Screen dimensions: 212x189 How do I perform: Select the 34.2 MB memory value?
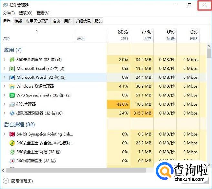pyautogui.click(x=143, y=60)
